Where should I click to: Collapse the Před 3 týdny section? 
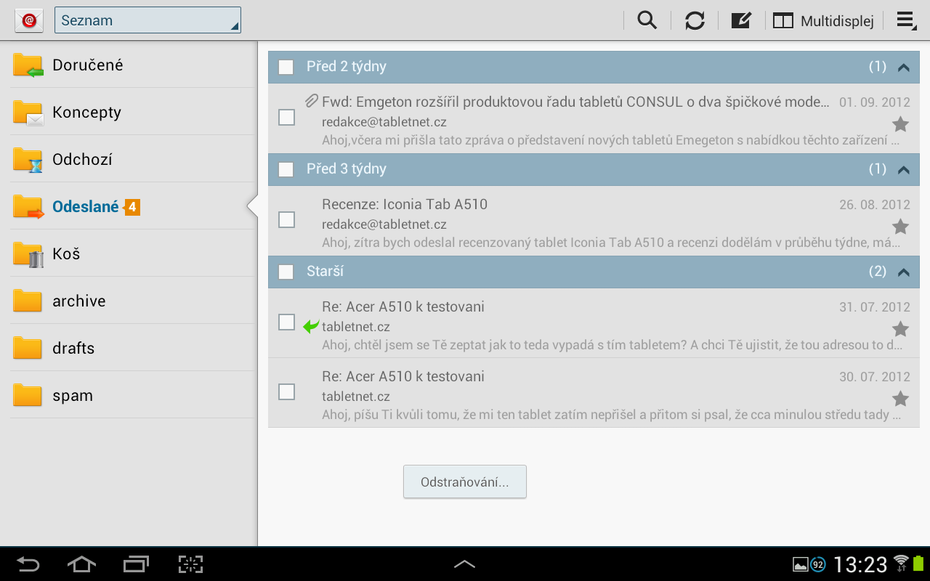click(903, 170)
